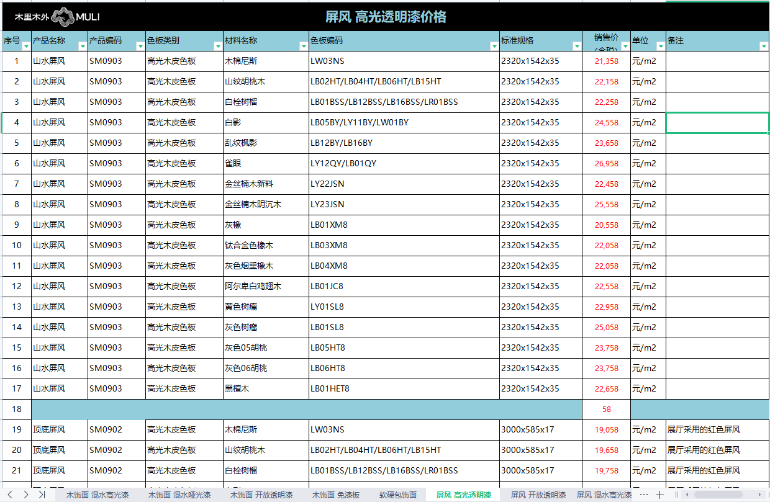Select cell LW03NS in row 1
Image resolution: width=770 pixels, height=502 pixels.
[327, 61]
